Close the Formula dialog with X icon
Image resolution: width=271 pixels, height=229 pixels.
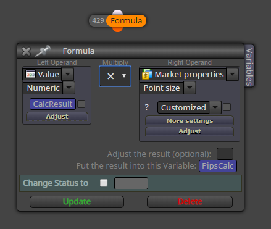pos(27,51)
